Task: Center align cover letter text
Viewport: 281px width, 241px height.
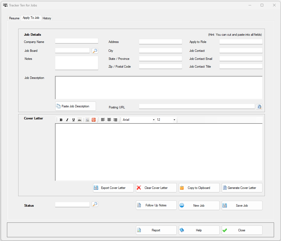Action: [109, 120]
